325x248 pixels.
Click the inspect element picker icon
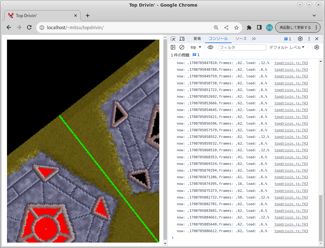click(173, 39)
